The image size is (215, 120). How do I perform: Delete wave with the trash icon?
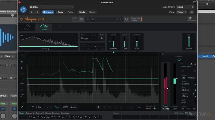click(x=98, y=107)
